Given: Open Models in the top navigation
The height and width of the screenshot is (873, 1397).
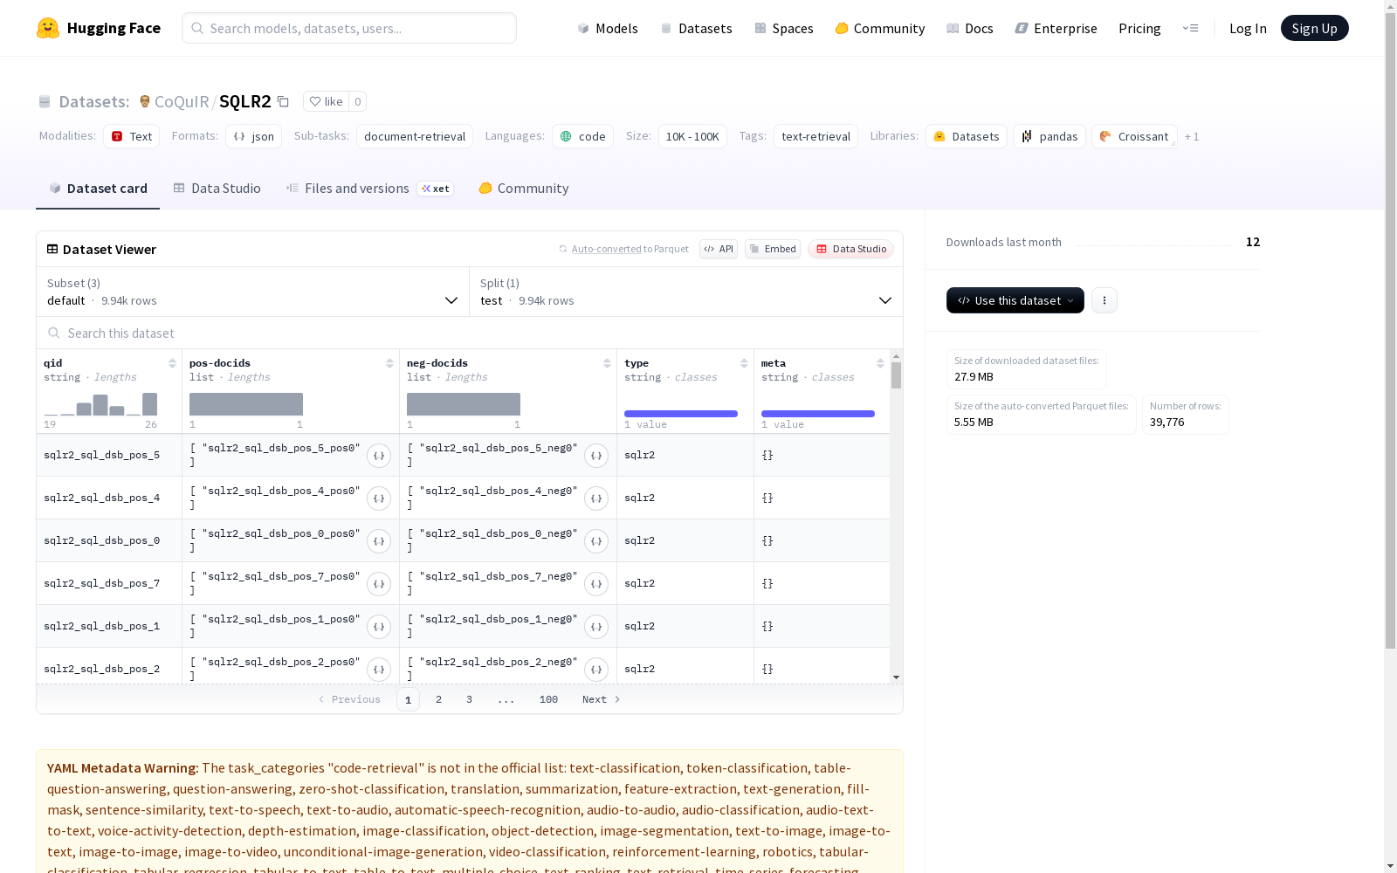Looking at the screenshot, I should point(608,28).
